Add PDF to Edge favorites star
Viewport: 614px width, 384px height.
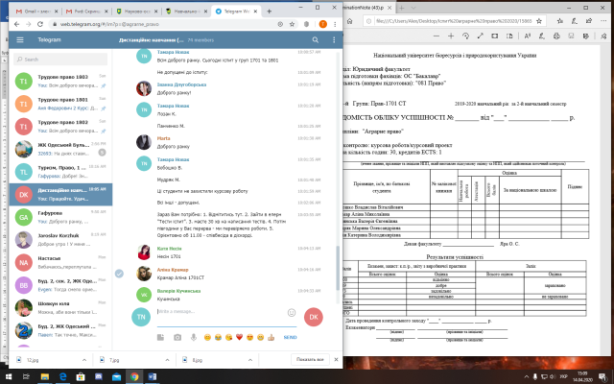point(539,21)
